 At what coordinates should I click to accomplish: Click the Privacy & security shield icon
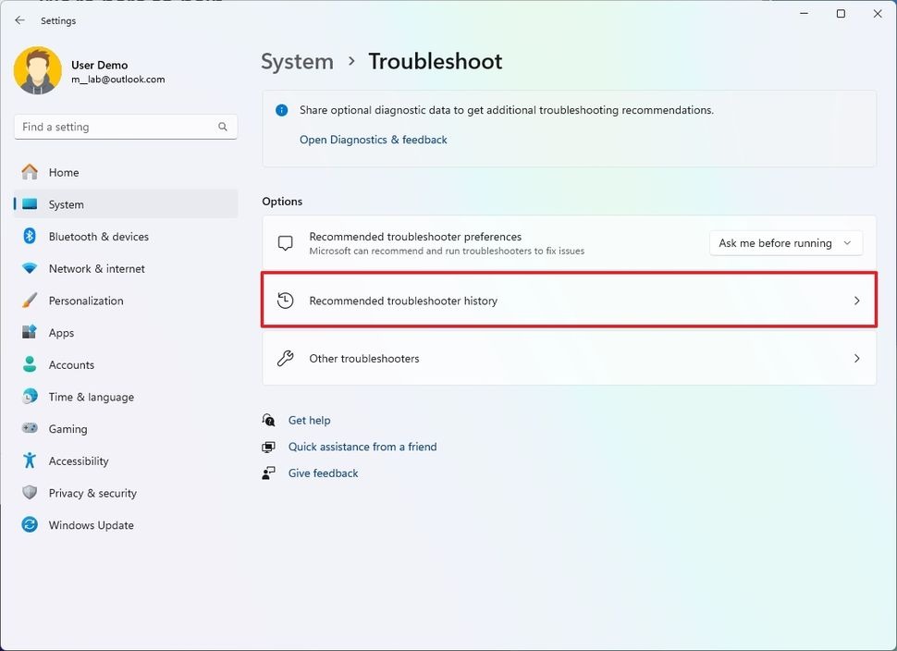click(x=29, y=493)
